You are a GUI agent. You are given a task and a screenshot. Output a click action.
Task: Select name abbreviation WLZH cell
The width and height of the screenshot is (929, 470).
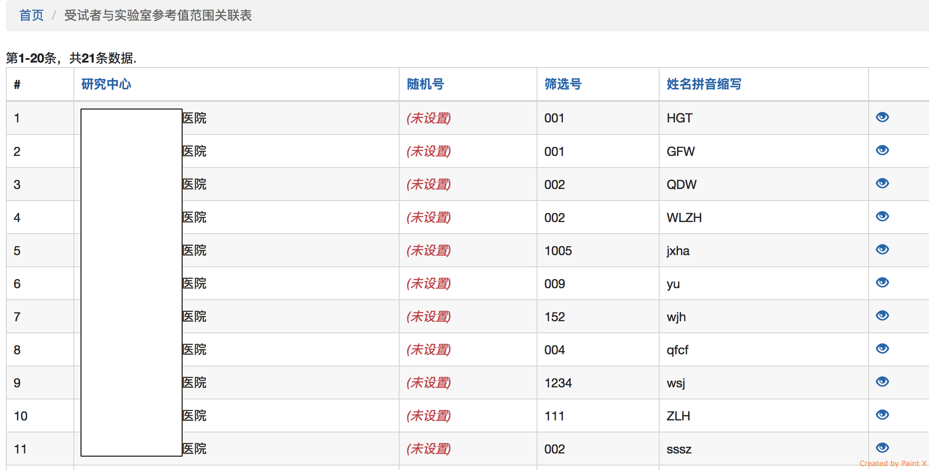pyautogui.click(x=763, y=218)
